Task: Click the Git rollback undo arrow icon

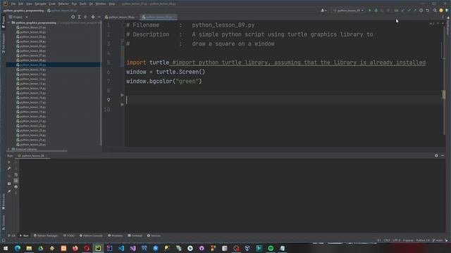Action: [428, 11]
